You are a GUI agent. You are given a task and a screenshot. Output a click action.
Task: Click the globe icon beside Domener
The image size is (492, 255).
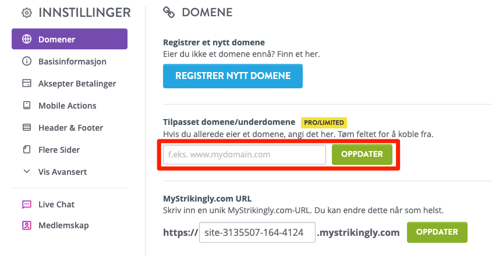click(x=27, y=39)
